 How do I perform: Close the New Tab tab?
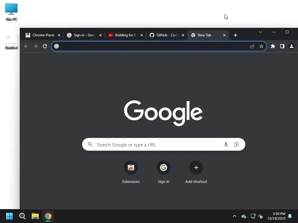coord(224,35)
